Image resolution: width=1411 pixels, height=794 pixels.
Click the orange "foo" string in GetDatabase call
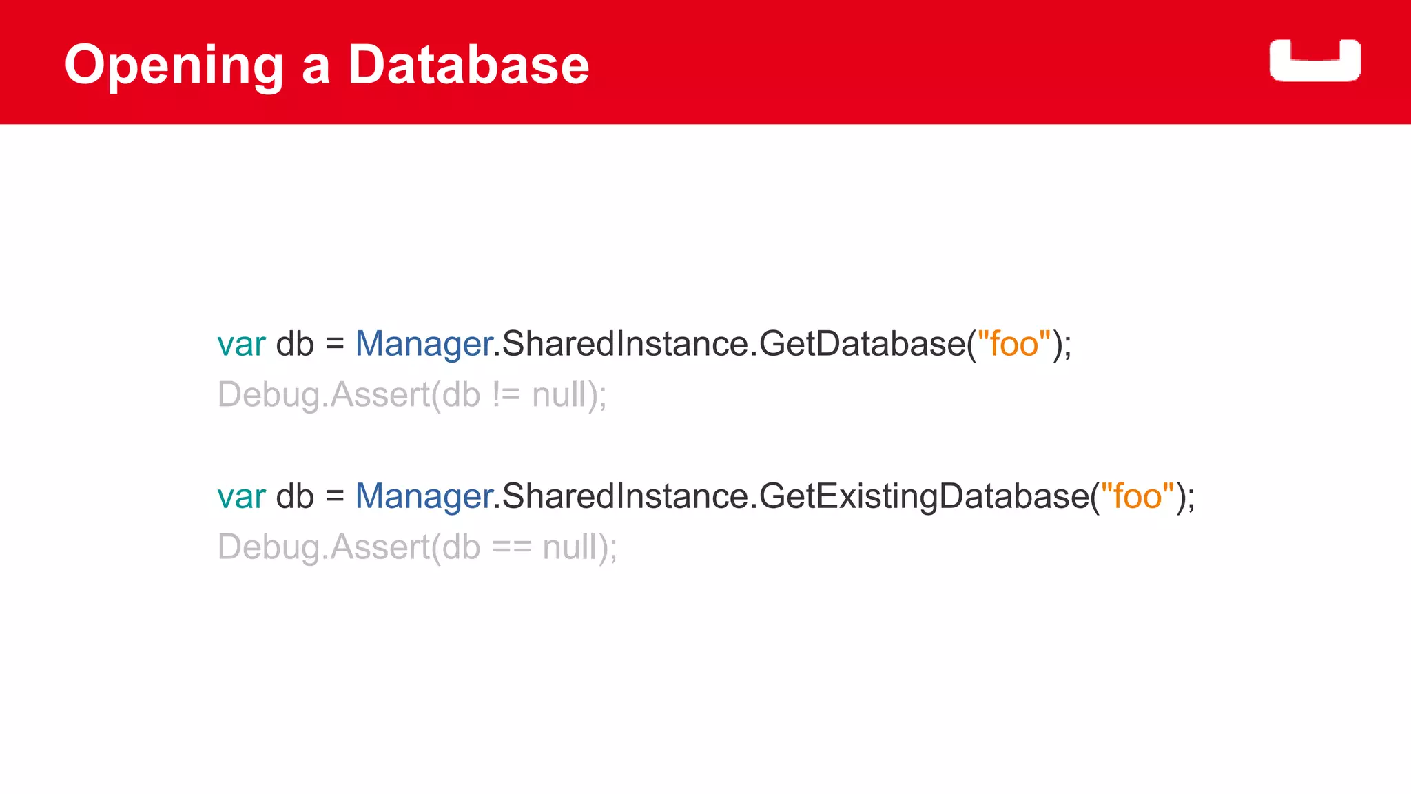(1013, 344)
